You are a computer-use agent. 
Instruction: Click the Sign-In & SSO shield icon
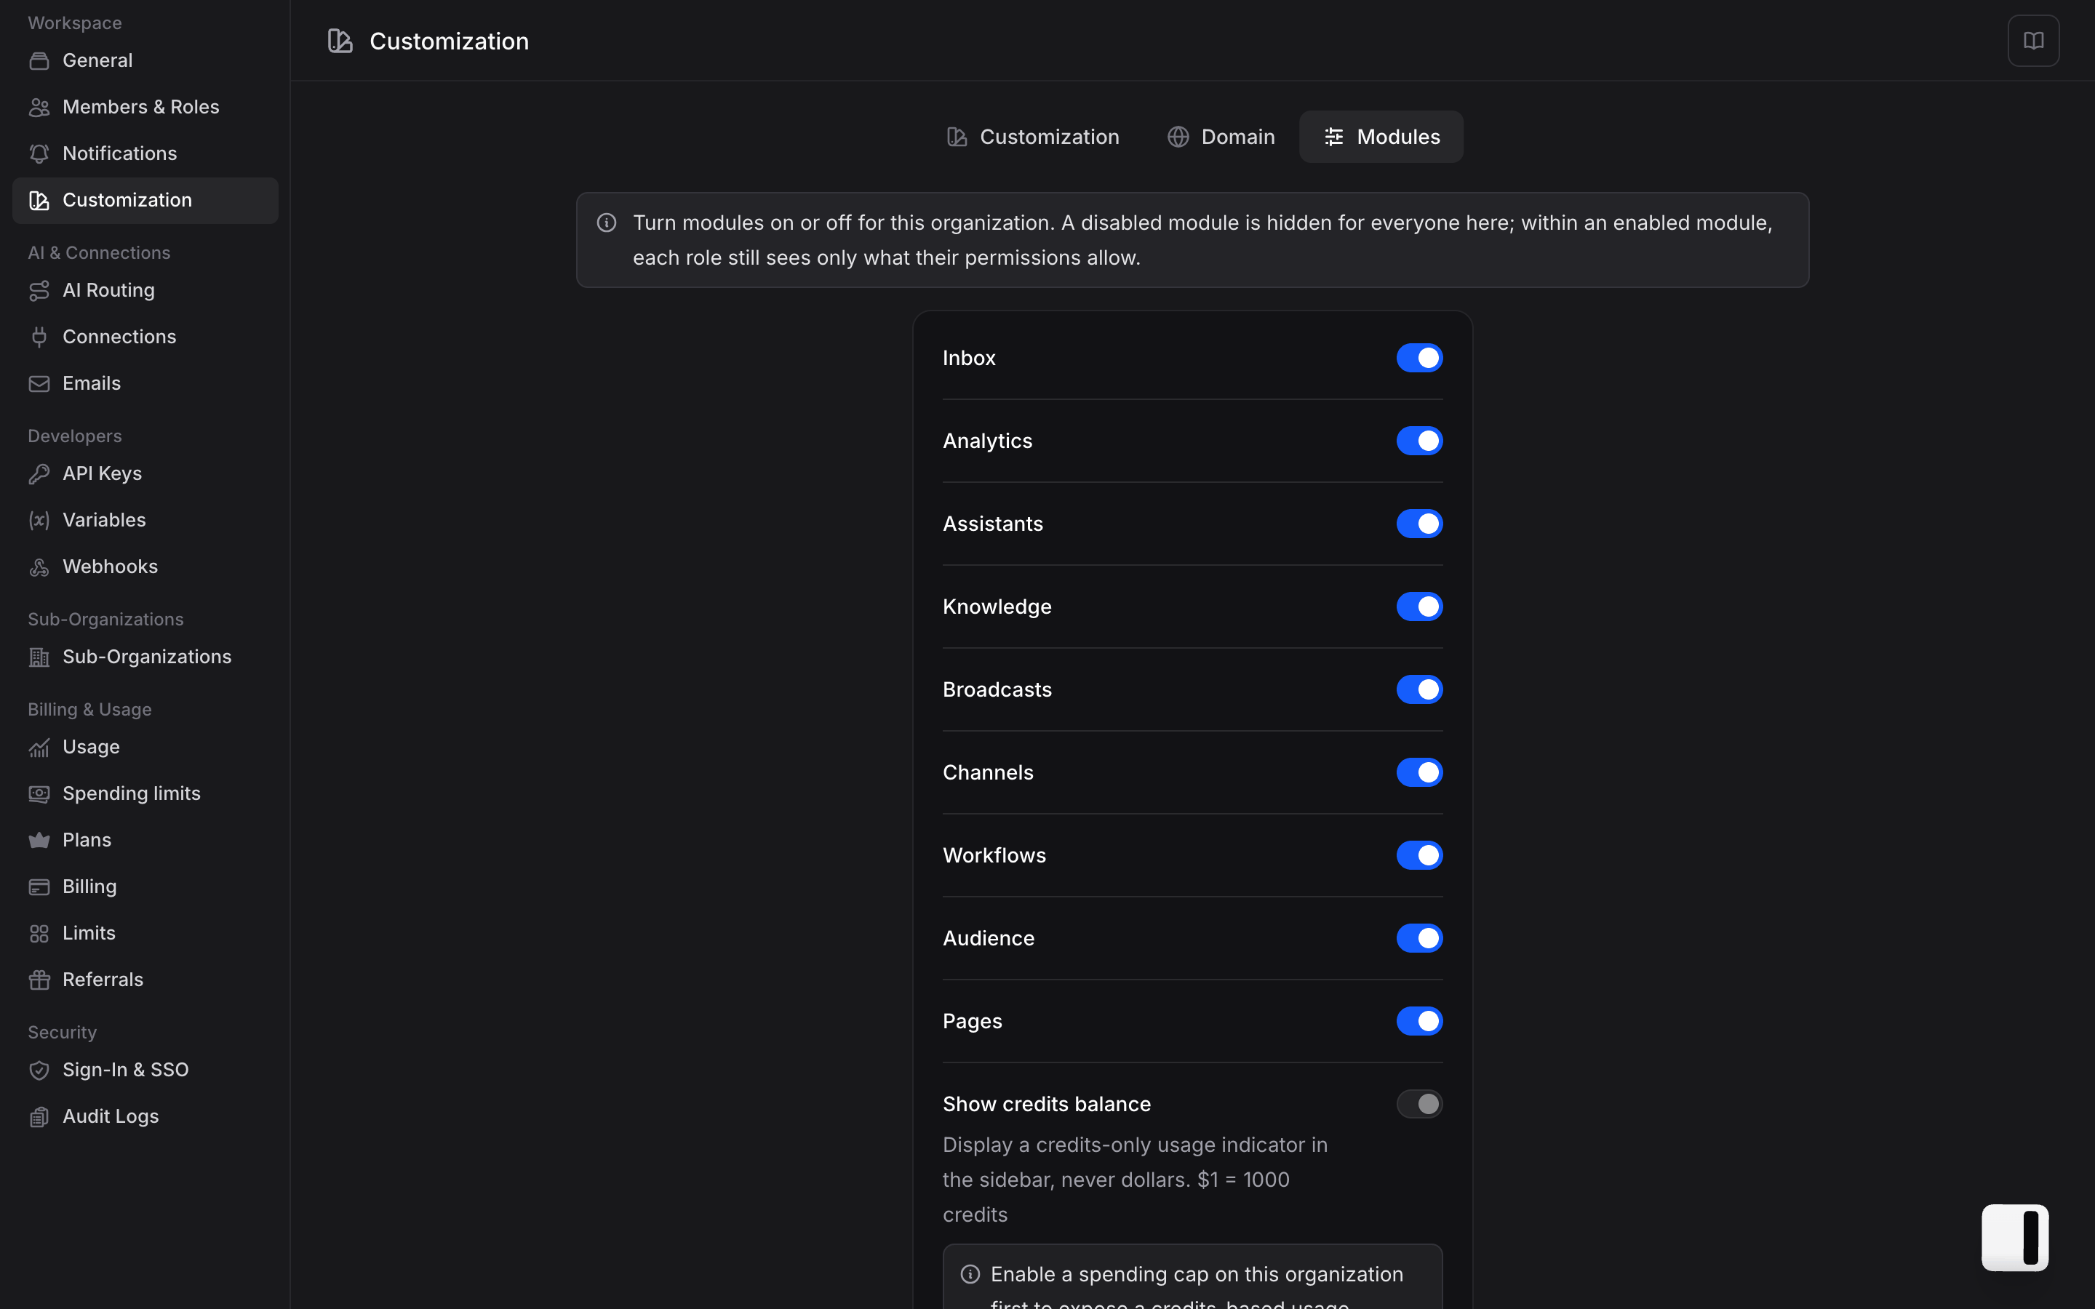coord(39,1070)
